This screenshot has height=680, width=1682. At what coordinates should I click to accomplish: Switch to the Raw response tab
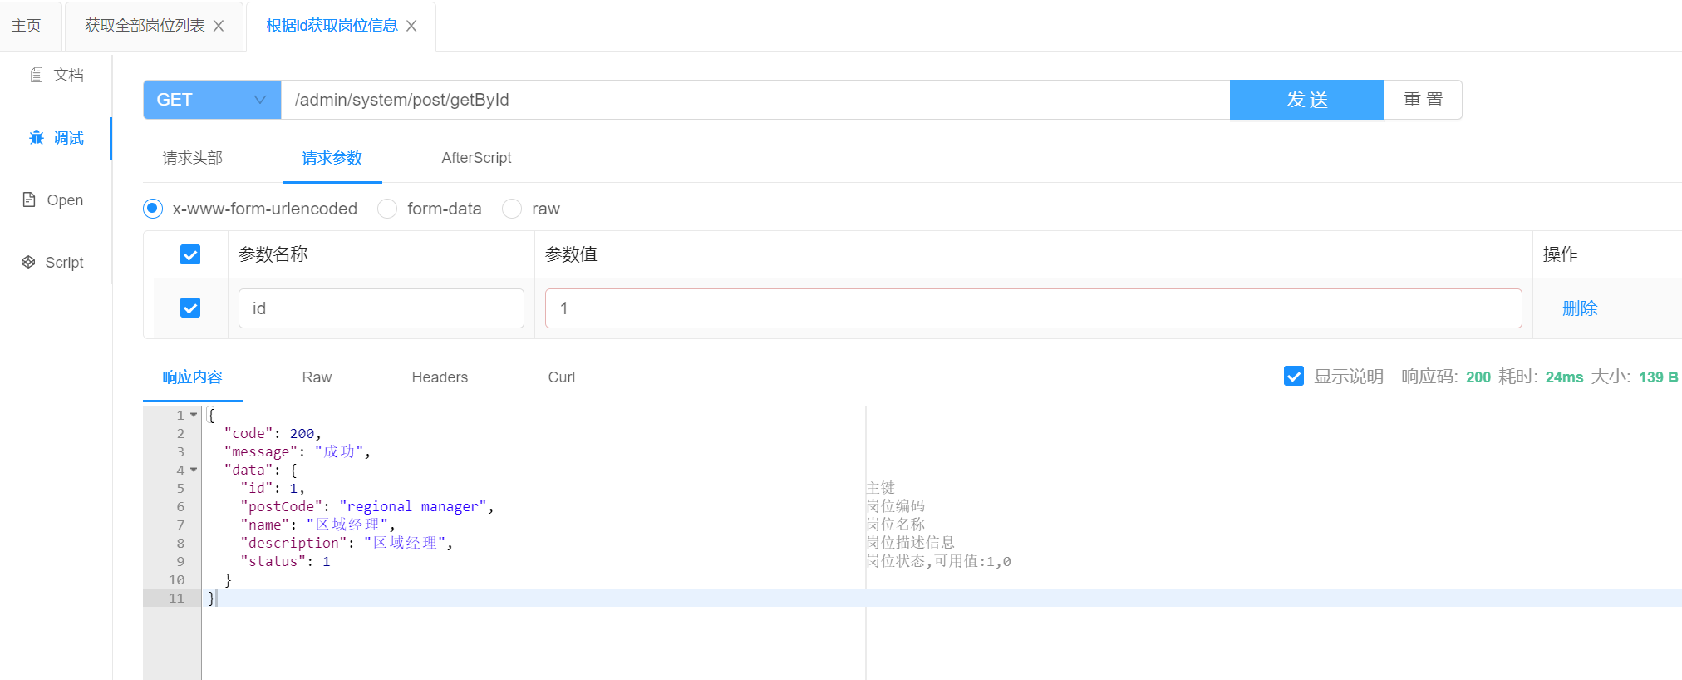(317, 377)
